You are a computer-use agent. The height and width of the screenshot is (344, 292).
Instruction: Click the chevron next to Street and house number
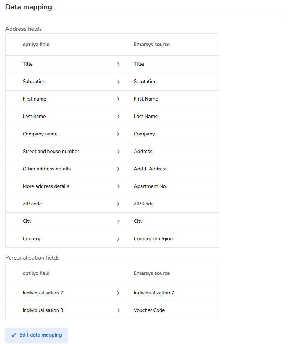tap(118, 152)
